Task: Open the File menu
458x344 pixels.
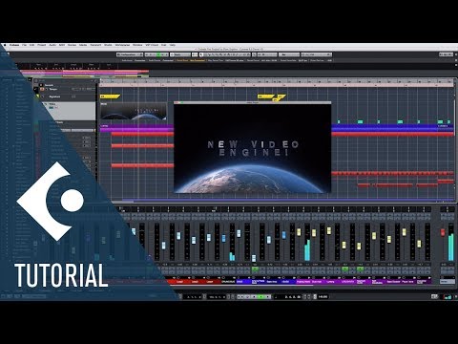Action: point(24,45)
